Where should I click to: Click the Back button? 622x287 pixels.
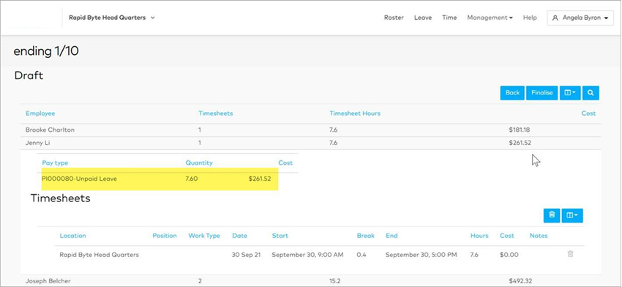[x=512, y=93]
